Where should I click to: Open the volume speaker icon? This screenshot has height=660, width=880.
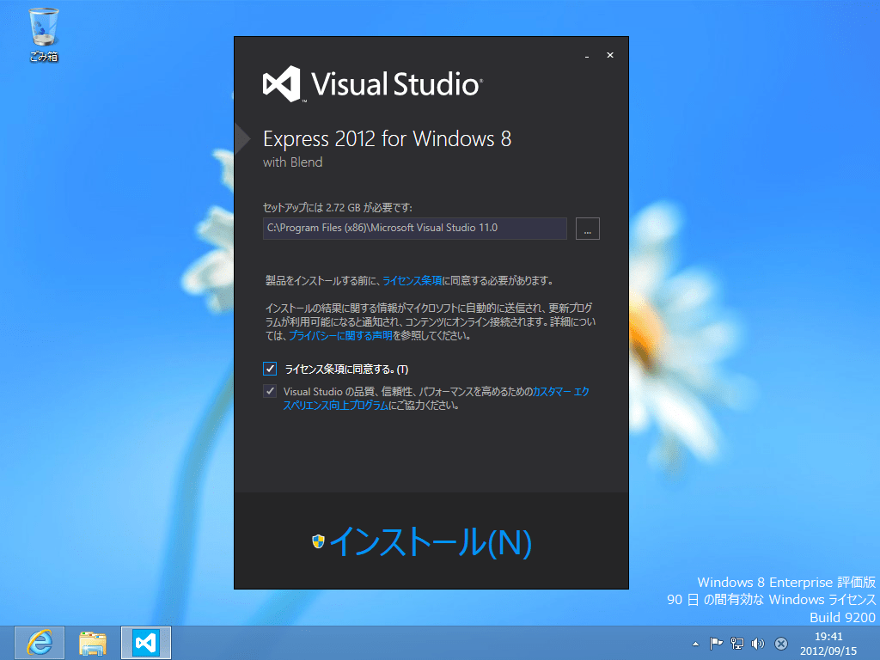[x=758, y=643]
